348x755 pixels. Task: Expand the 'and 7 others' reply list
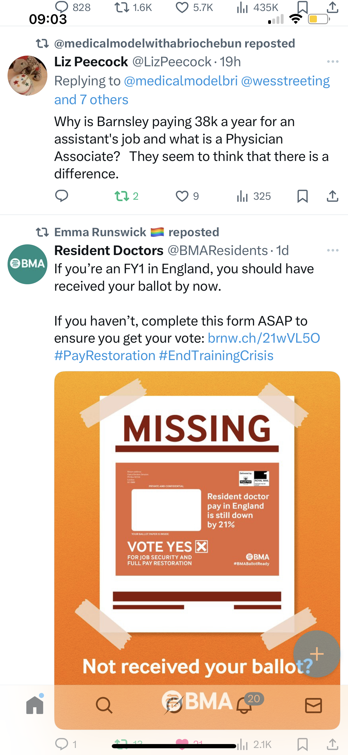pos(91,100)
